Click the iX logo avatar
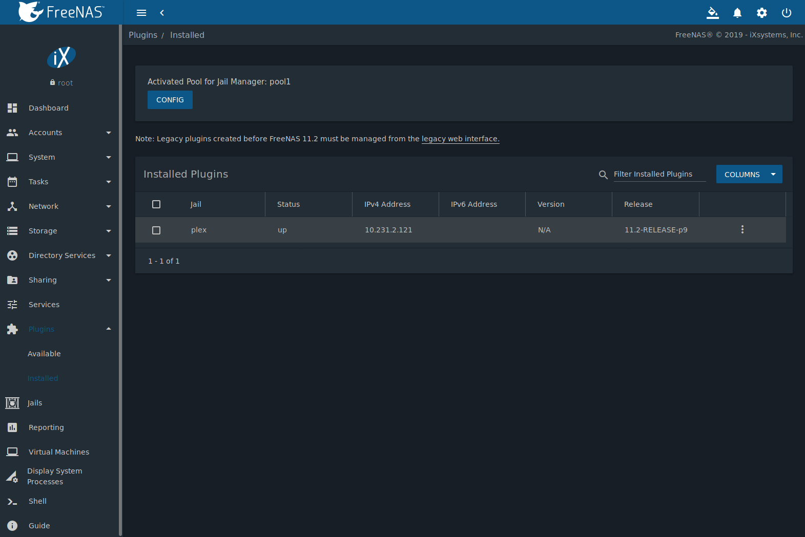 point(61,57)
